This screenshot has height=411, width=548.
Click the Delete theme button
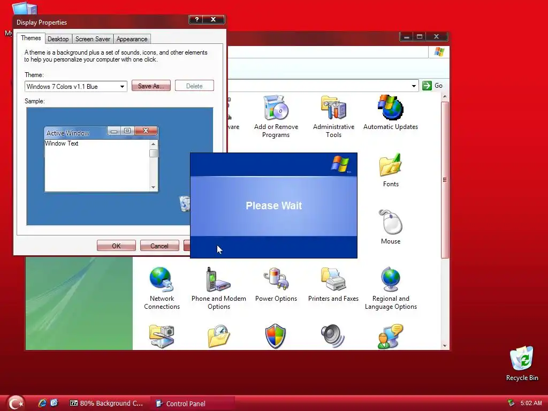[x=194, y=86]
